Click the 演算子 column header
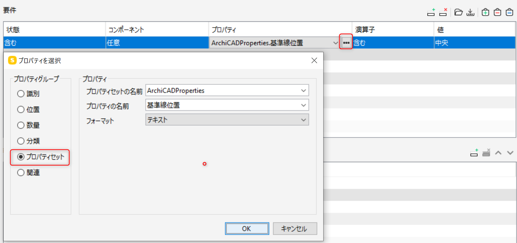Viewport: 517px width, 243px height. pyautogui.click(x=393, y=30)
